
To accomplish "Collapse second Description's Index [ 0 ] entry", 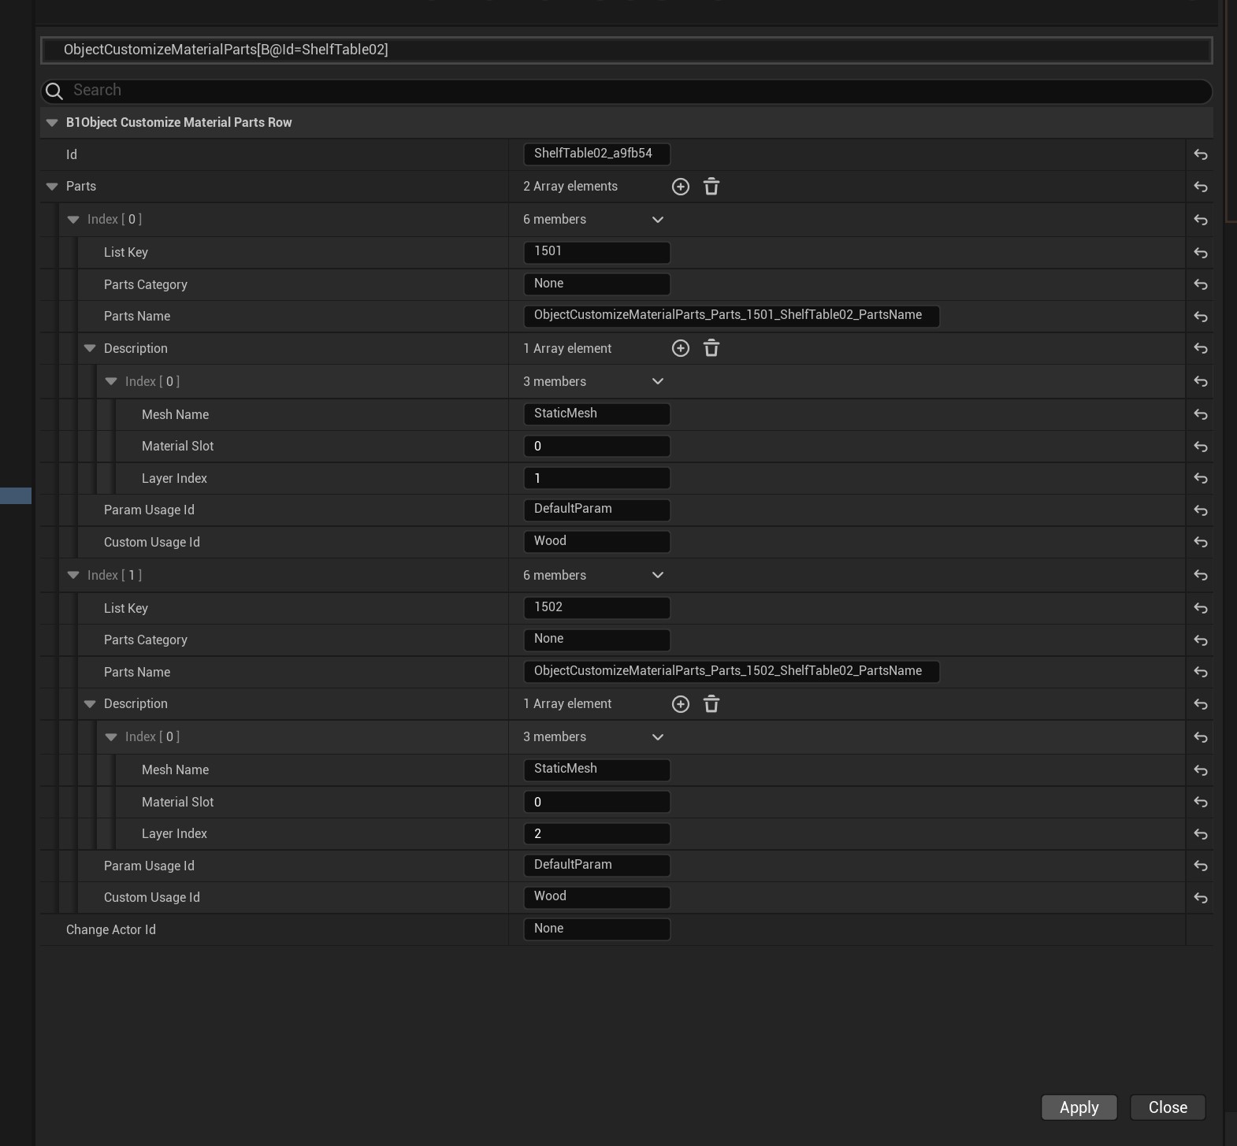I will point(111,737).
